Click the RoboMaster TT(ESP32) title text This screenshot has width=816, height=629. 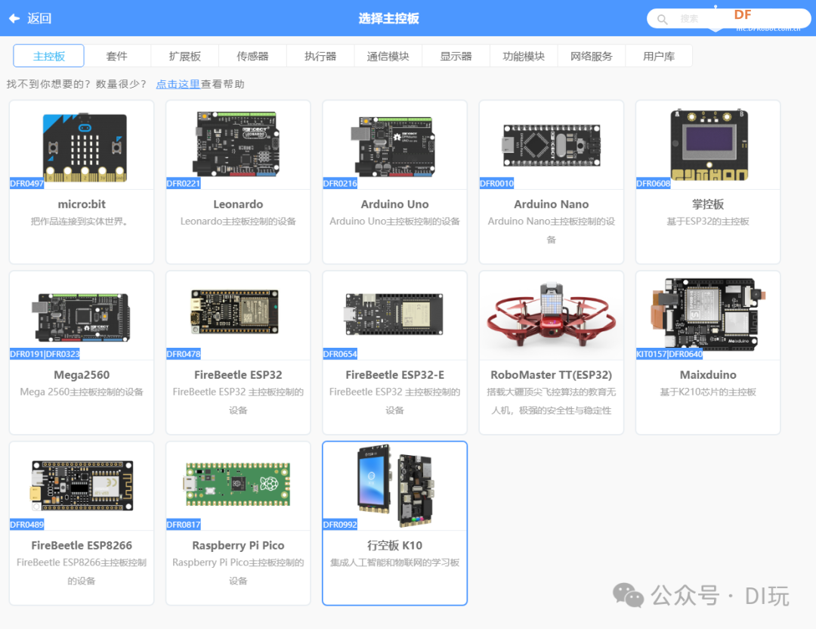tap(551, 375)
